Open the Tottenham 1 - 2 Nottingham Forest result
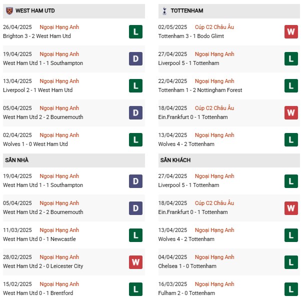This screenshot has height=300, width=301. tap(200, 90)
